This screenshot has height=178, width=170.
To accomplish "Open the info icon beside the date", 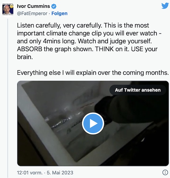I will 165,172.
